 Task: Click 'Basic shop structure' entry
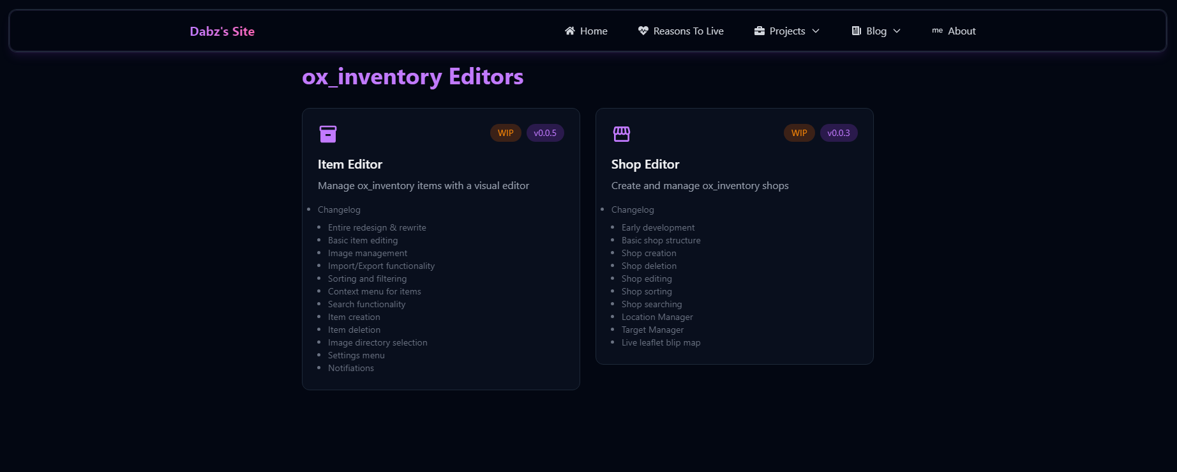661,240
